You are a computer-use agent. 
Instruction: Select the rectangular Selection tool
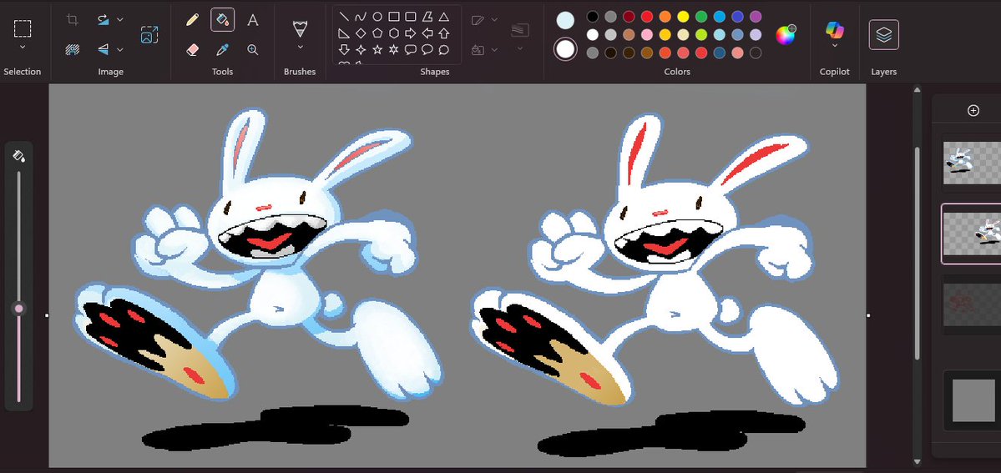coord(23,28)
